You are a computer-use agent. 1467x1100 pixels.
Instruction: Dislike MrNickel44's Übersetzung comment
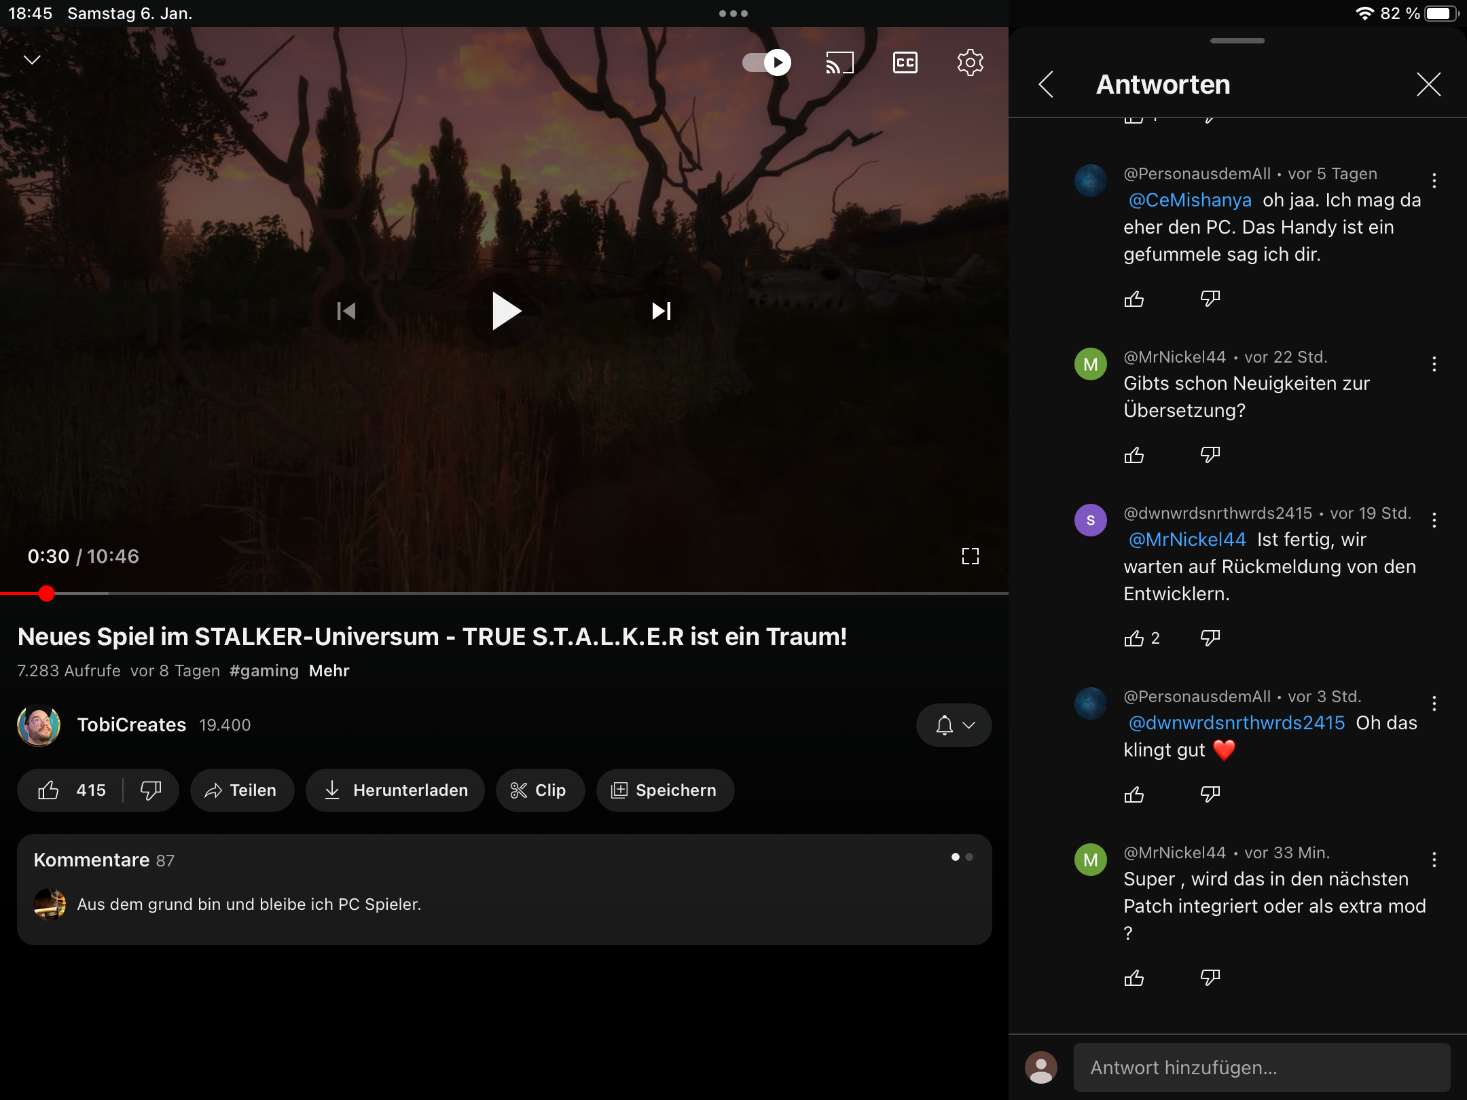1210,454
